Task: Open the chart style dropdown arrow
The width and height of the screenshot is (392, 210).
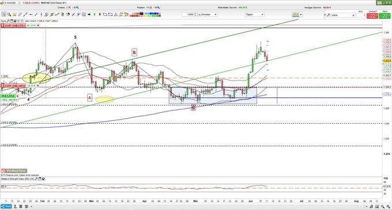Action: [x=300, y=15]
